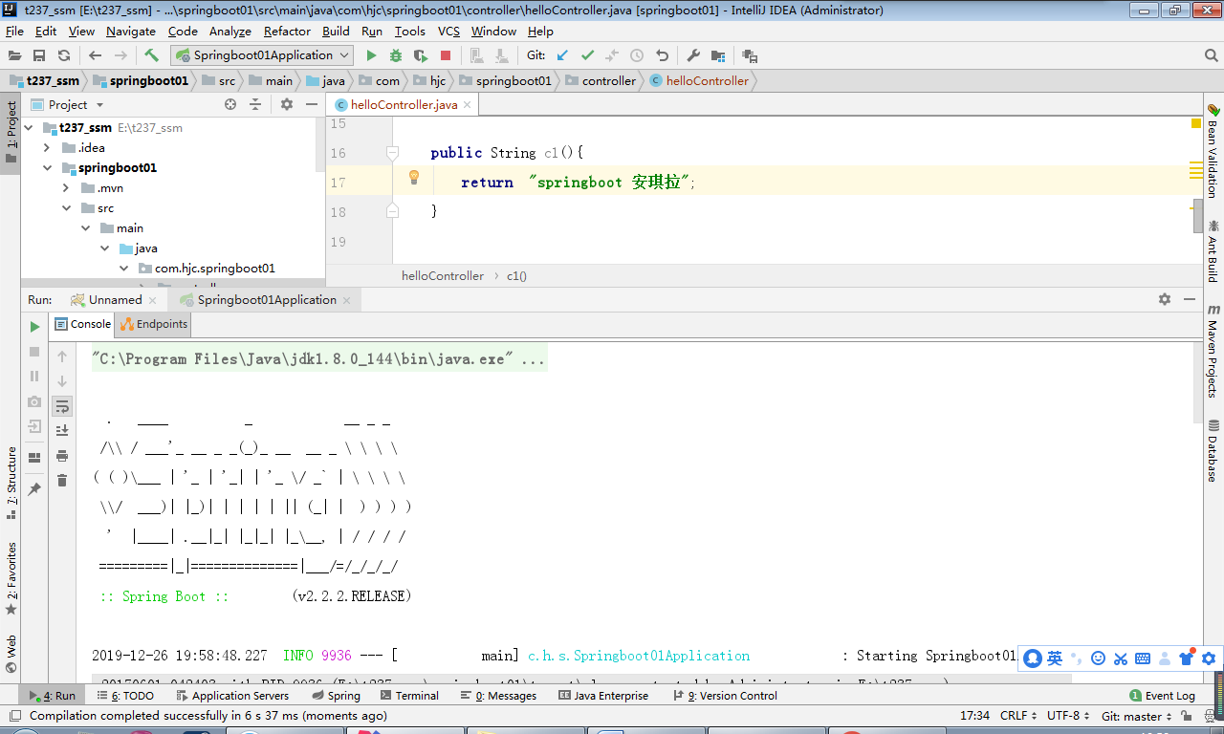Viewport: 1224px width, 734px height.
Task: Open the line separator CRLF selector
Action: 1018,716
